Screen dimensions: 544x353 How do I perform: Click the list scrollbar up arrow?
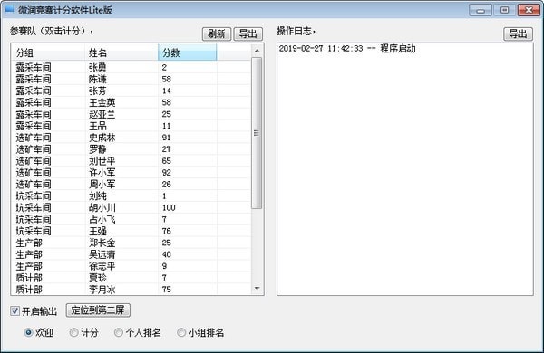[257, 50]
